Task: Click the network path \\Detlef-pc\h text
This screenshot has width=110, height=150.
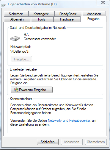Action: point(20,51)
